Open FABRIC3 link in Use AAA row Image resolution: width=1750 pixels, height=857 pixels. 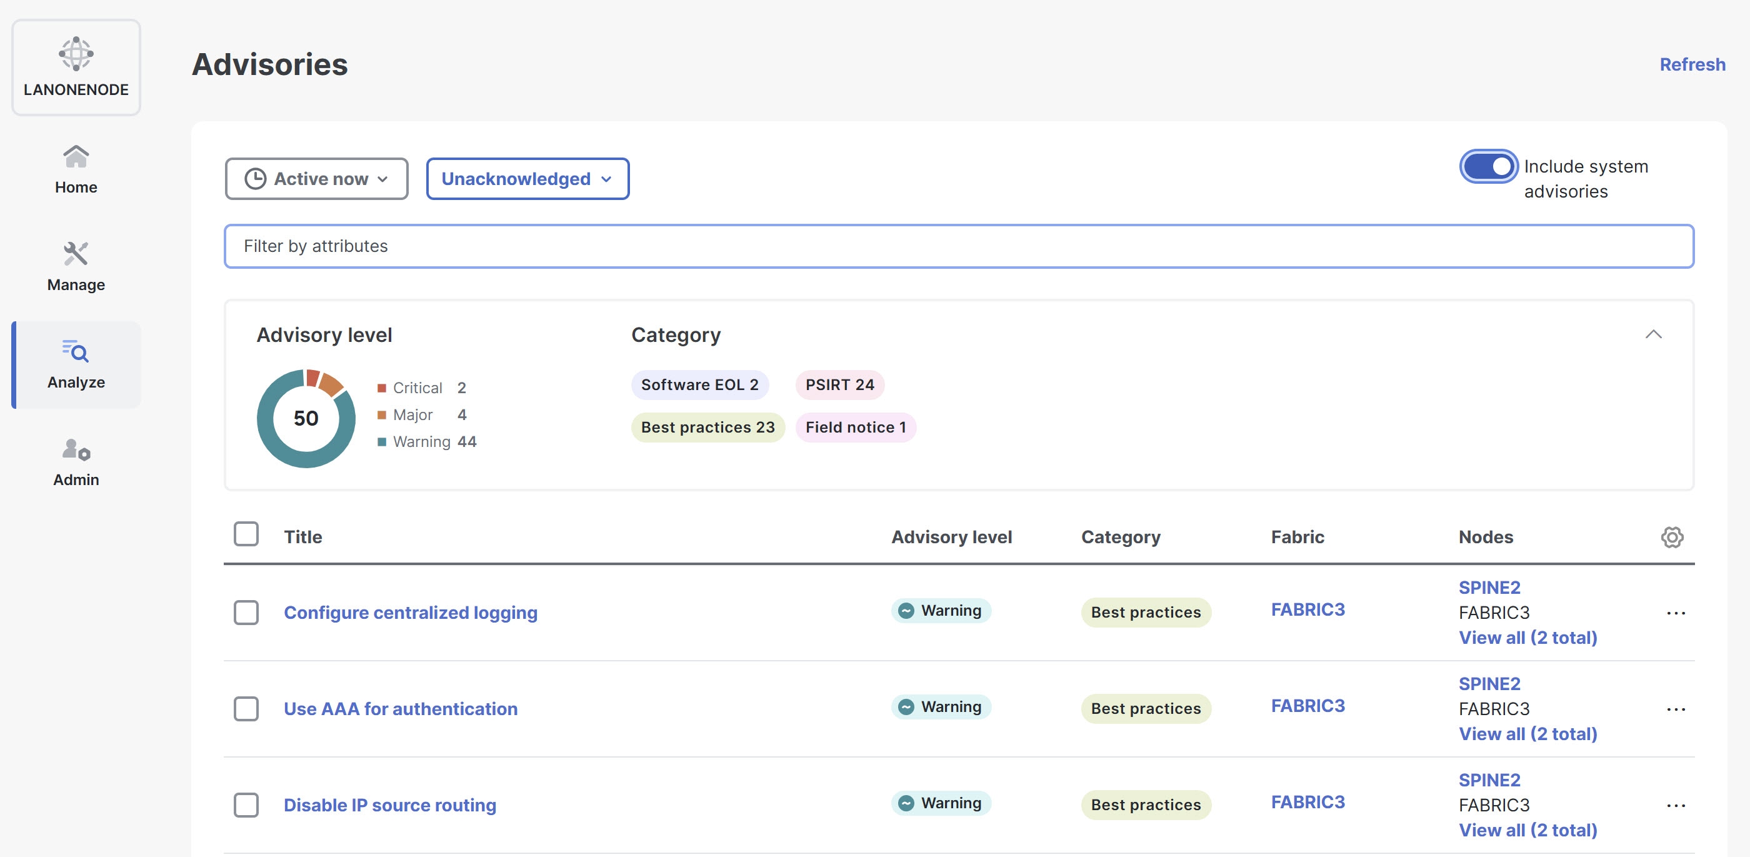(1307, 706)
